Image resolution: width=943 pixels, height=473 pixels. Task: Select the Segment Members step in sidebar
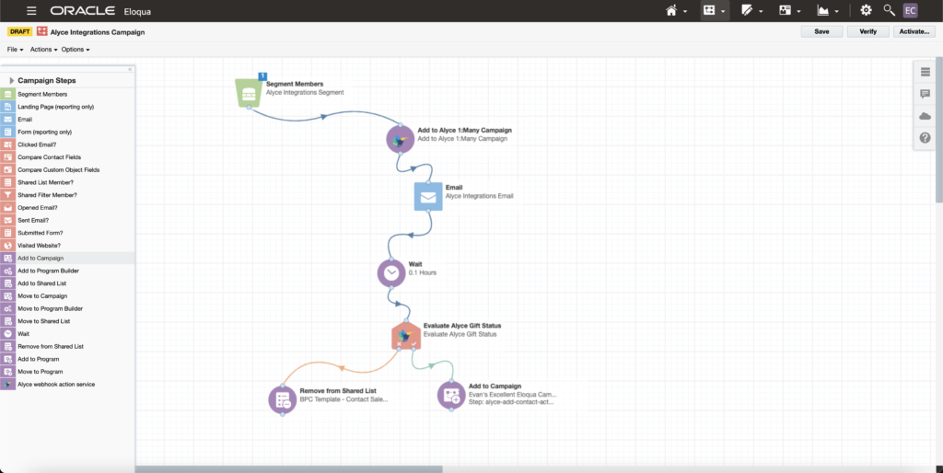pyautogui.click(x=67, y=95)
